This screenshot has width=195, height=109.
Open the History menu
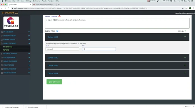point(29,1)
